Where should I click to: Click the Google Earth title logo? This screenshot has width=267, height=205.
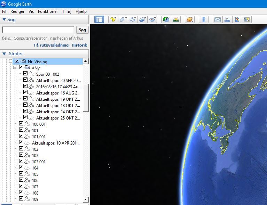(3, 4)
